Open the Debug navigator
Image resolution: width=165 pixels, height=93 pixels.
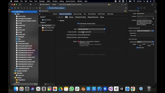coord(30,8)
